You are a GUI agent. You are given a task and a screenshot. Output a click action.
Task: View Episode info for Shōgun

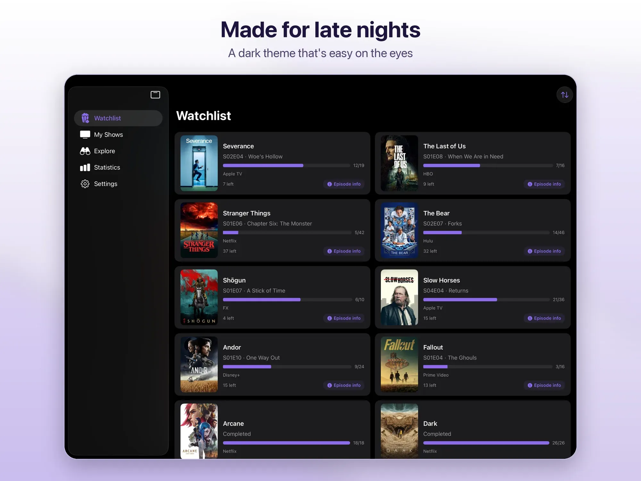pyautogui.click(x=344, y=318)
